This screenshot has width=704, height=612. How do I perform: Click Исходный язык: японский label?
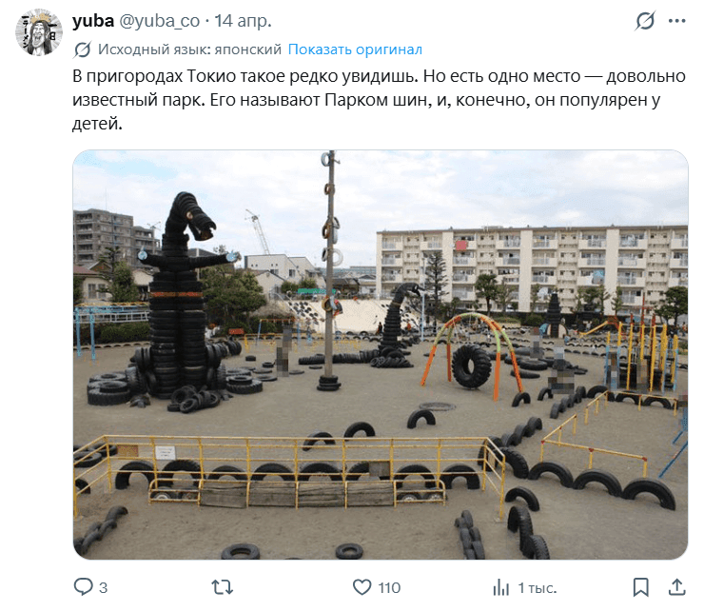(189, 49)
